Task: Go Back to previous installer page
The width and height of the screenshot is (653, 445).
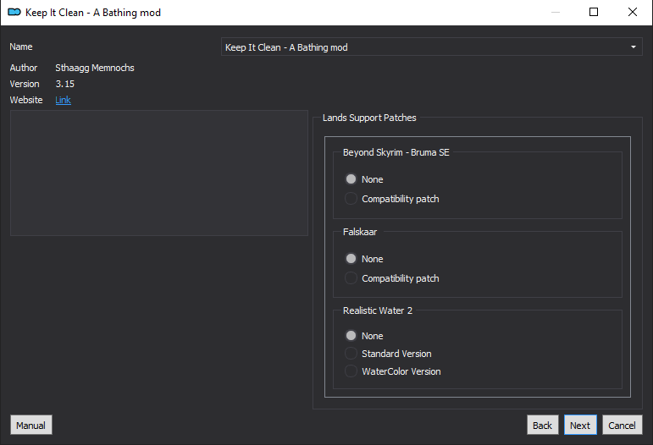Action: coord(542,425)
